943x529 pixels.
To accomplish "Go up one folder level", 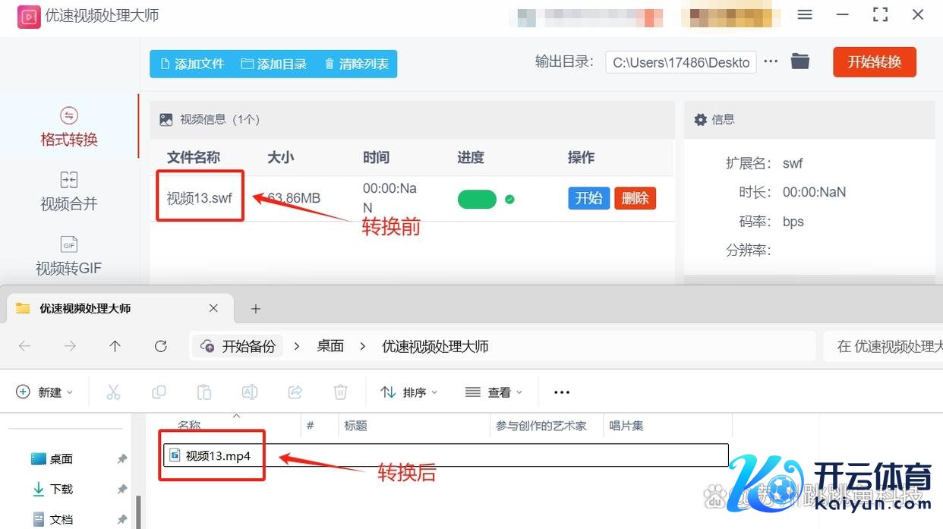I will [x=115, y=346].
